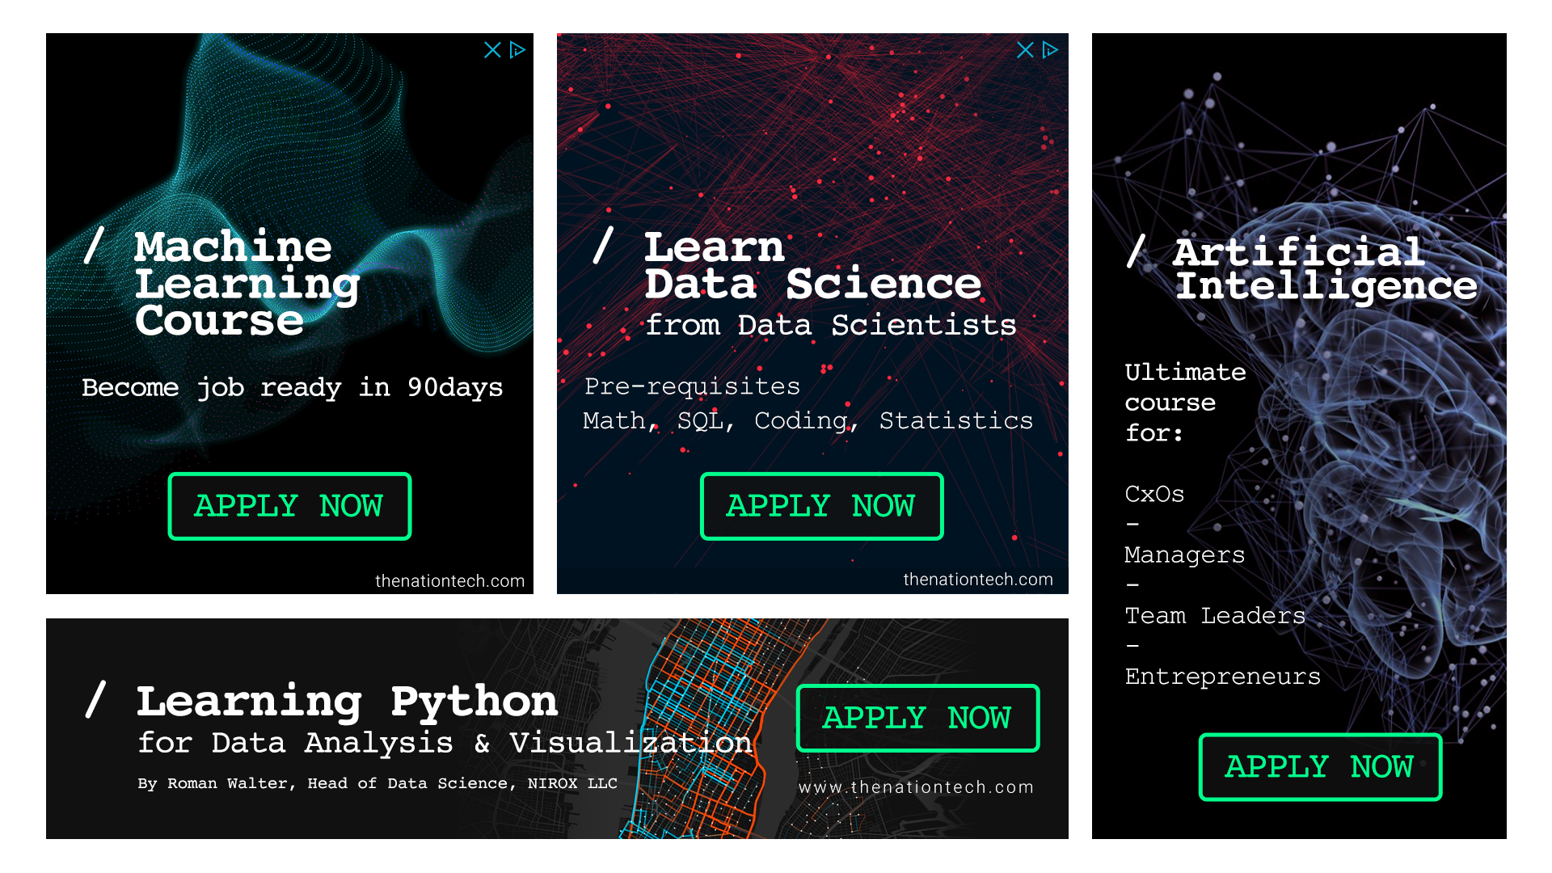Open thenationtech.com link in Machine Learning ad
The image size is (1552, 873).
pyautogui.click(x=449, y=580)
